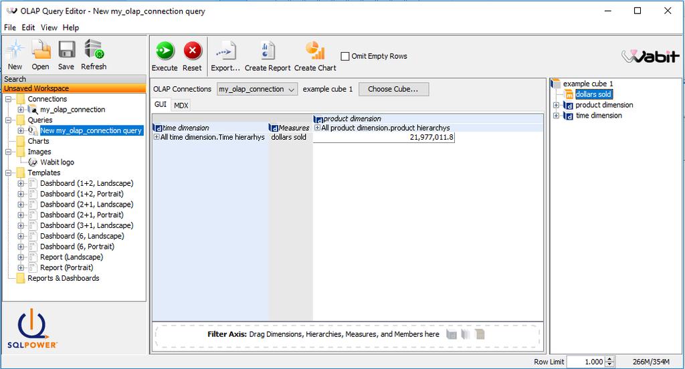The height and width of the screenshot is (369, 685).
Task: Collapse the Queries folder node
Action: (x=8, y=120)
